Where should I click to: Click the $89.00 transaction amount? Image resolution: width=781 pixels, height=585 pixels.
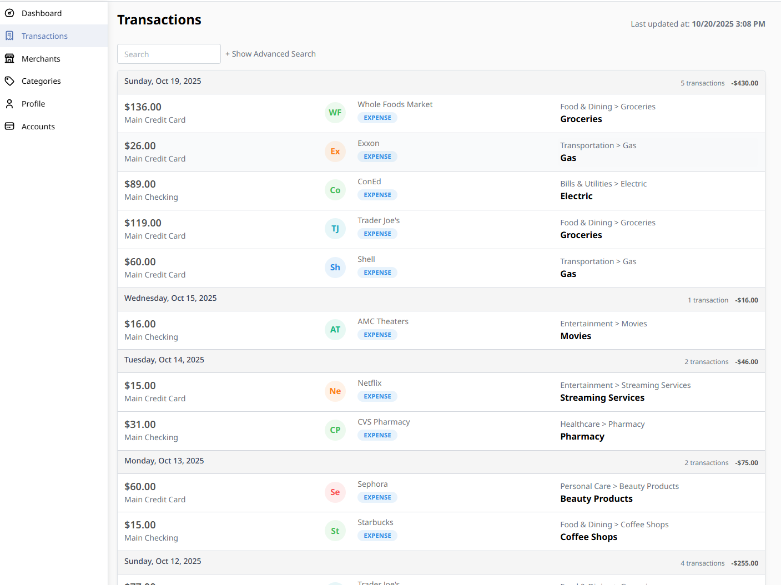coord(140,184)
